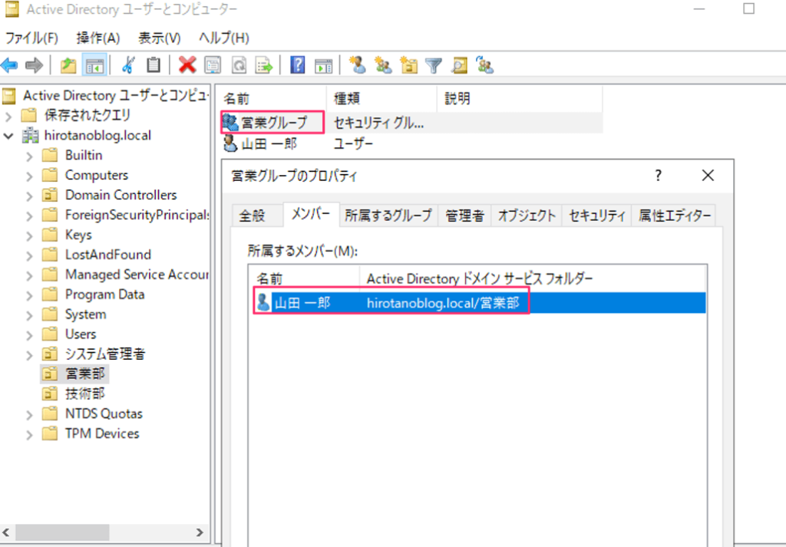The image size is (786, 547).
Task: Toggle the Show/Hide Action Pane icon
Action: (323, 65)
